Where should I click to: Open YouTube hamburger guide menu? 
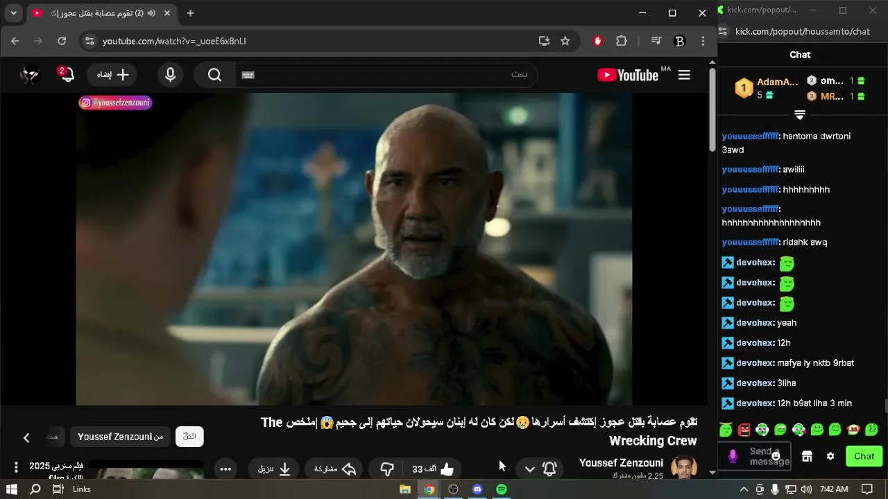coord(684,75)
